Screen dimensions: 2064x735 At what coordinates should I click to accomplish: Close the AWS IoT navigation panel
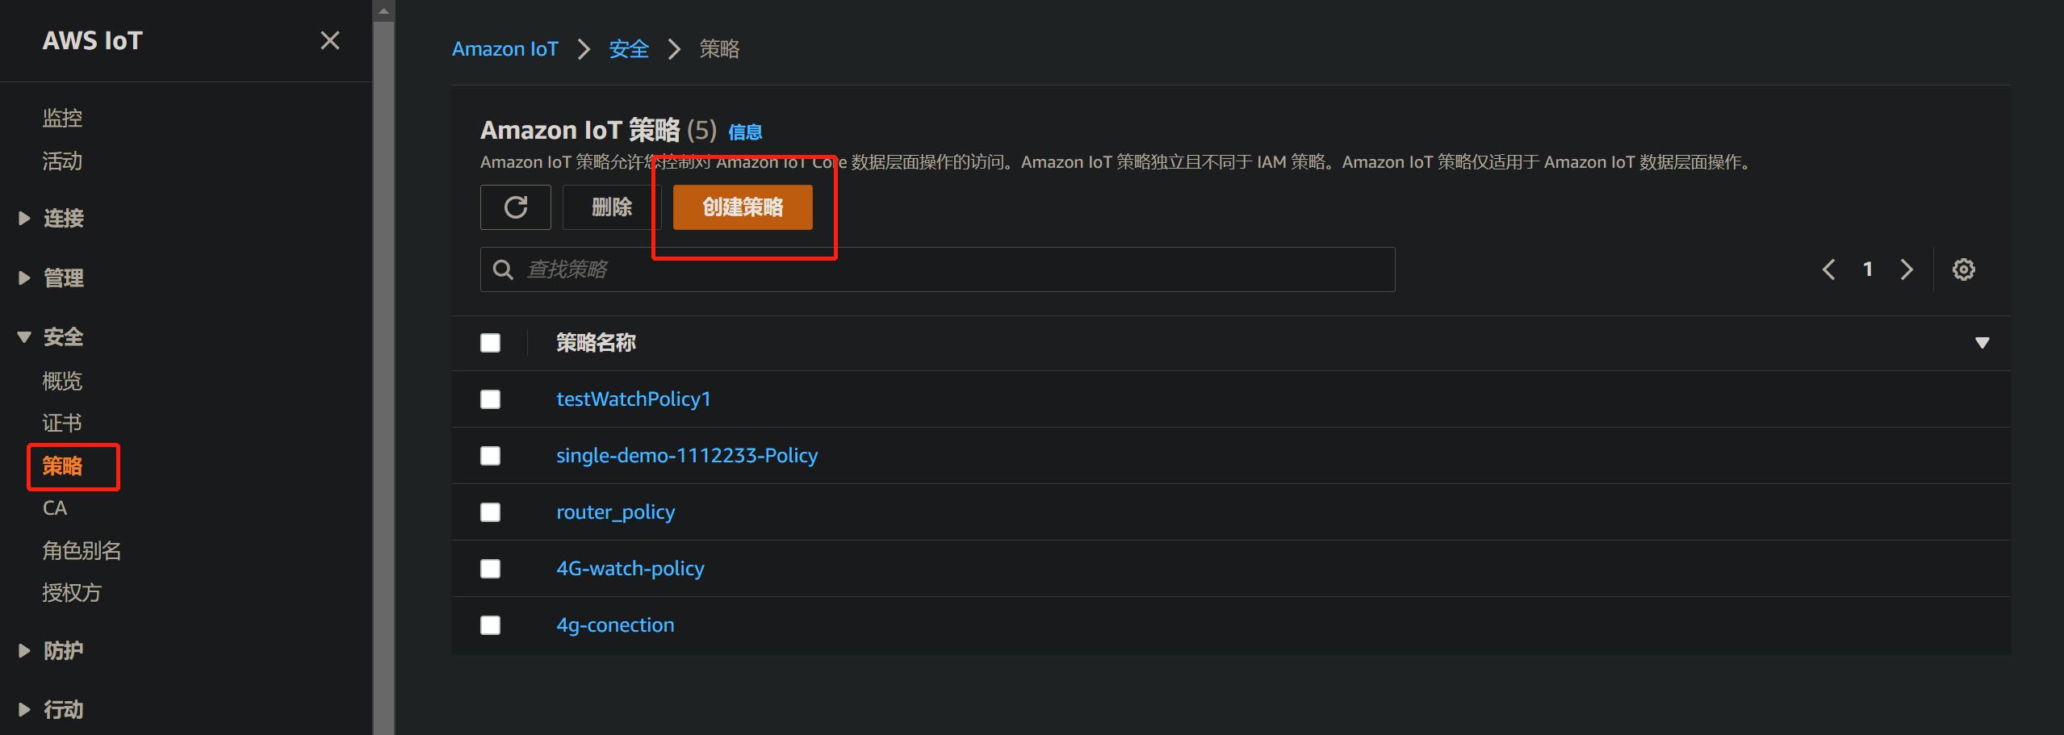[x=329, y=40]
